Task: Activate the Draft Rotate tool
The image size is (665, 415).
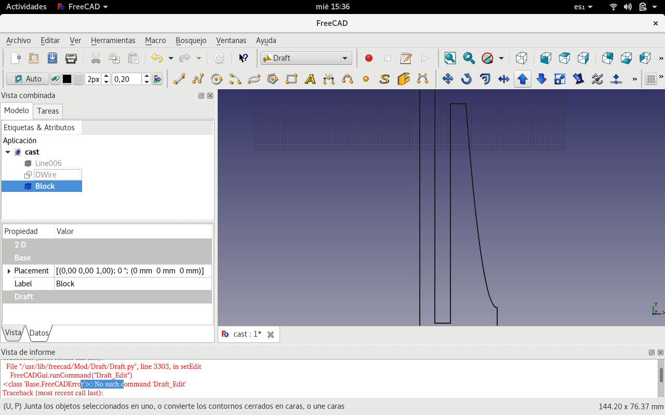Action: [x=466, y=79]
